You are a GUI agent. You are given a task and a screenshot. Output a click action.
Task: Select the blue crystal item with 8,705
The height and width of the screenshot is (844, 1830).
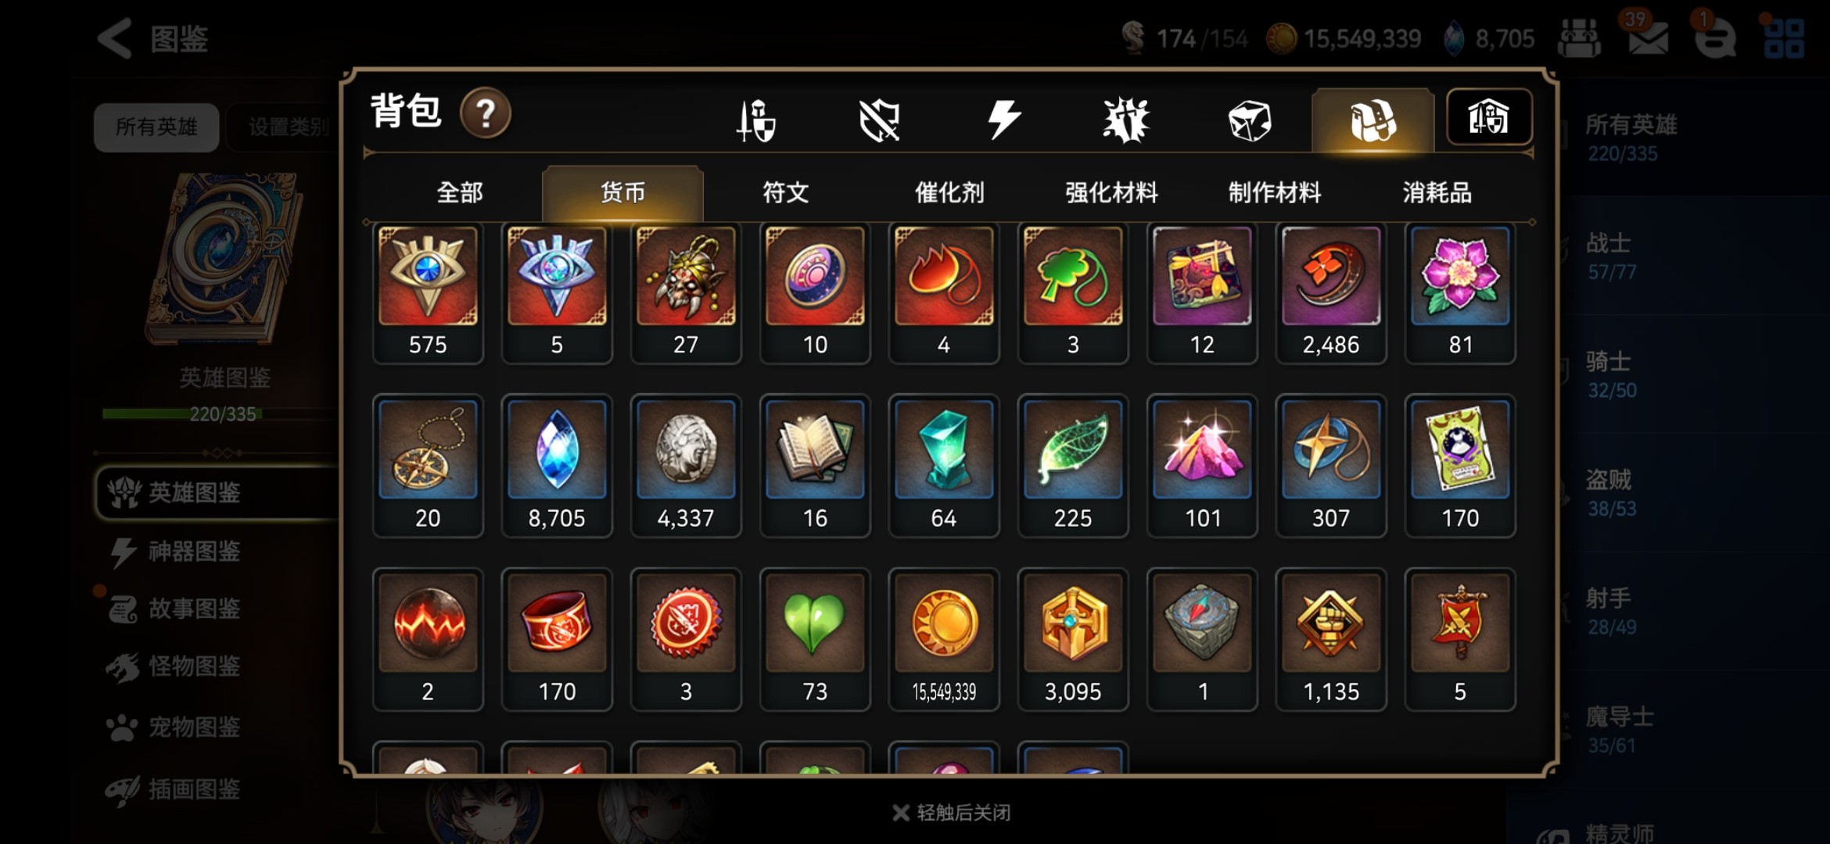(557, 466)
